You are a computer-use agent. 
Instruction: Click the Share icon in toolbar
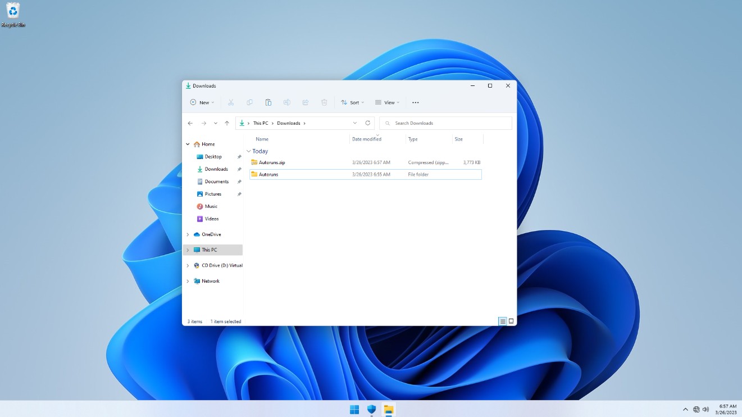point(306,102)
